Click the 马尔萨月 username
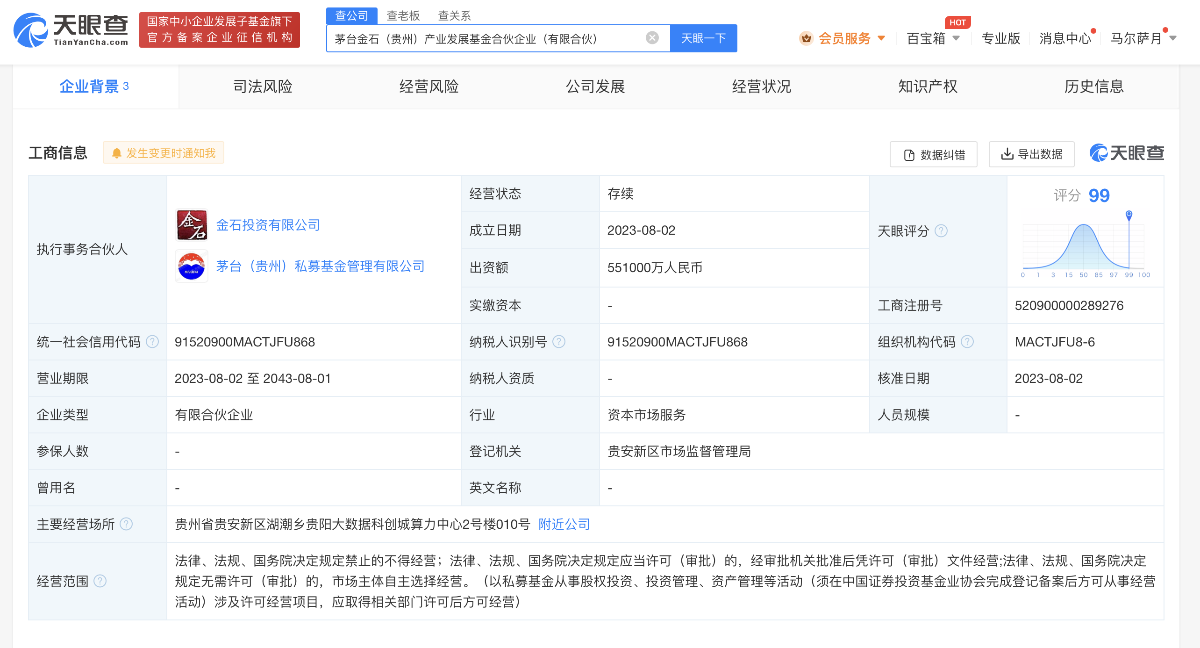 point(1136,38)
